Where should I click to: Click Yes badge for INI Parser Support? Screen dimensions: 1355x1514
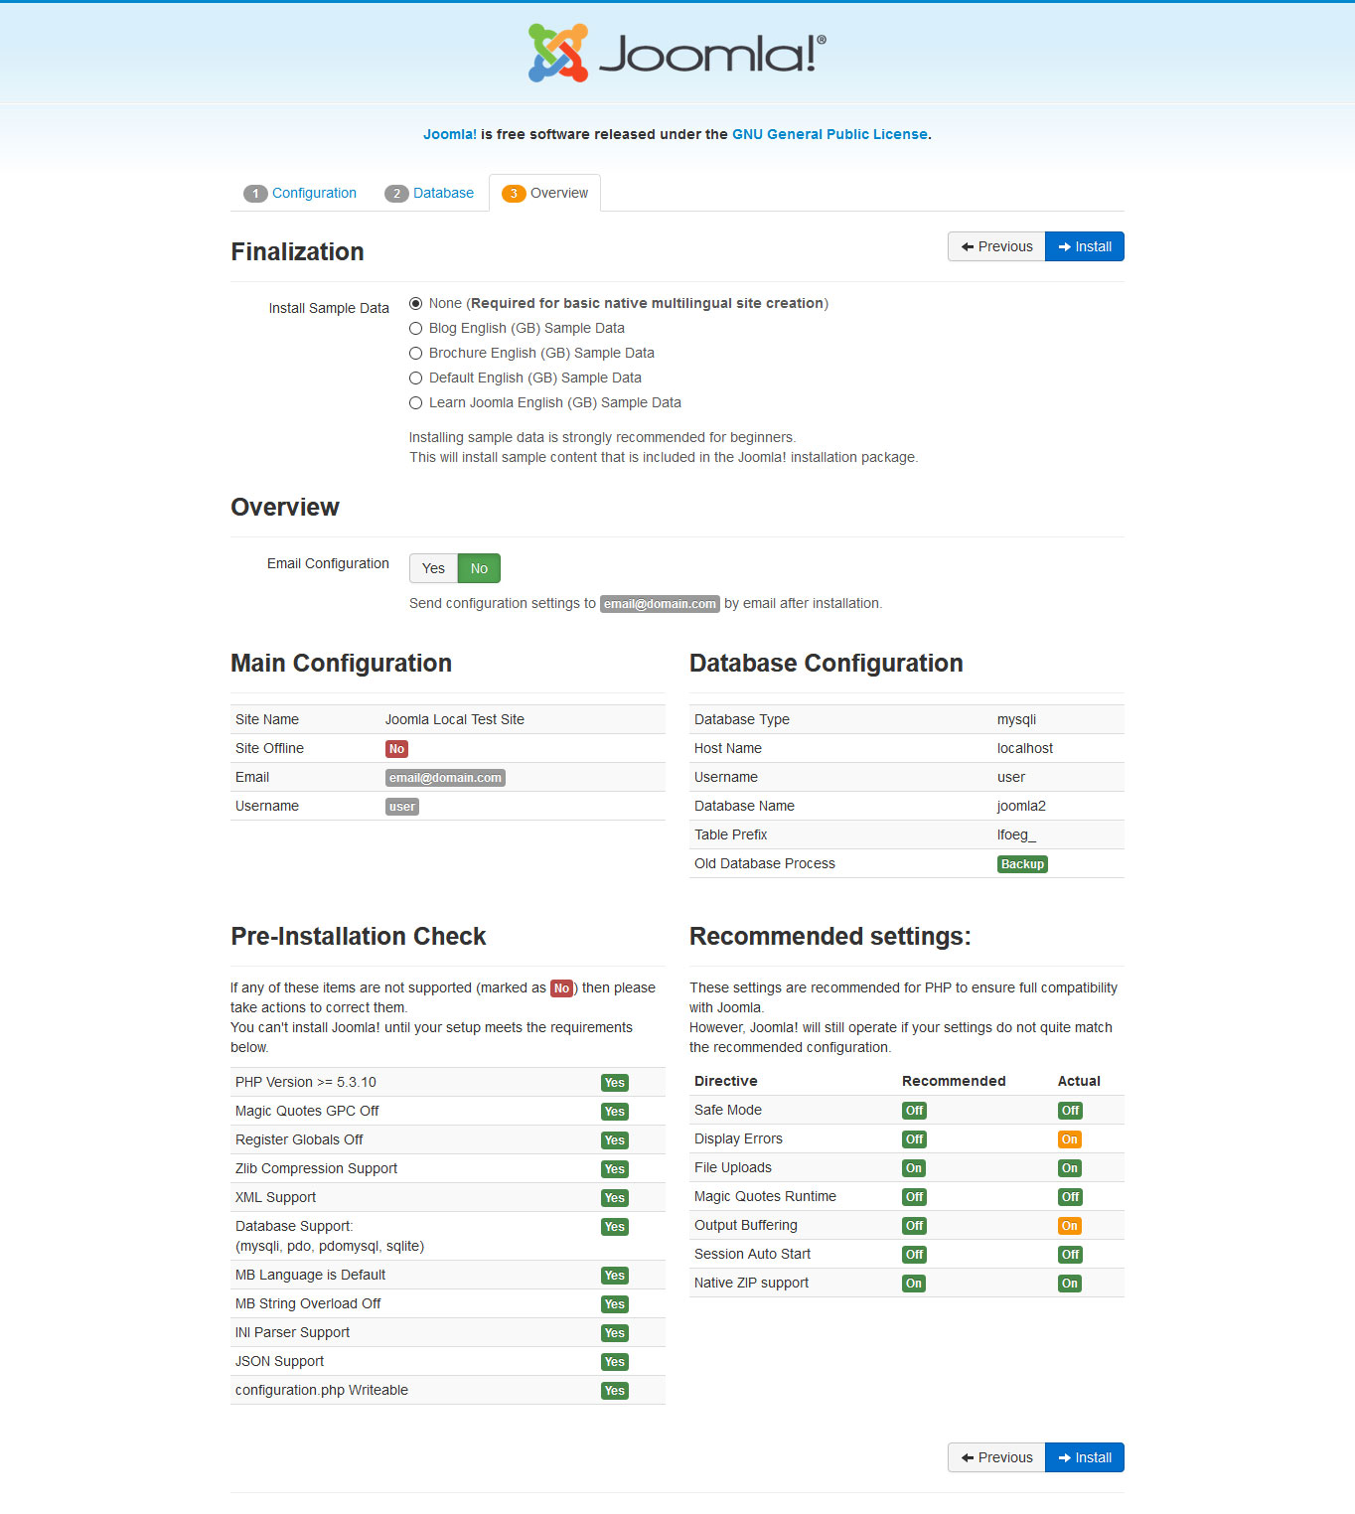click(615, 1333)
